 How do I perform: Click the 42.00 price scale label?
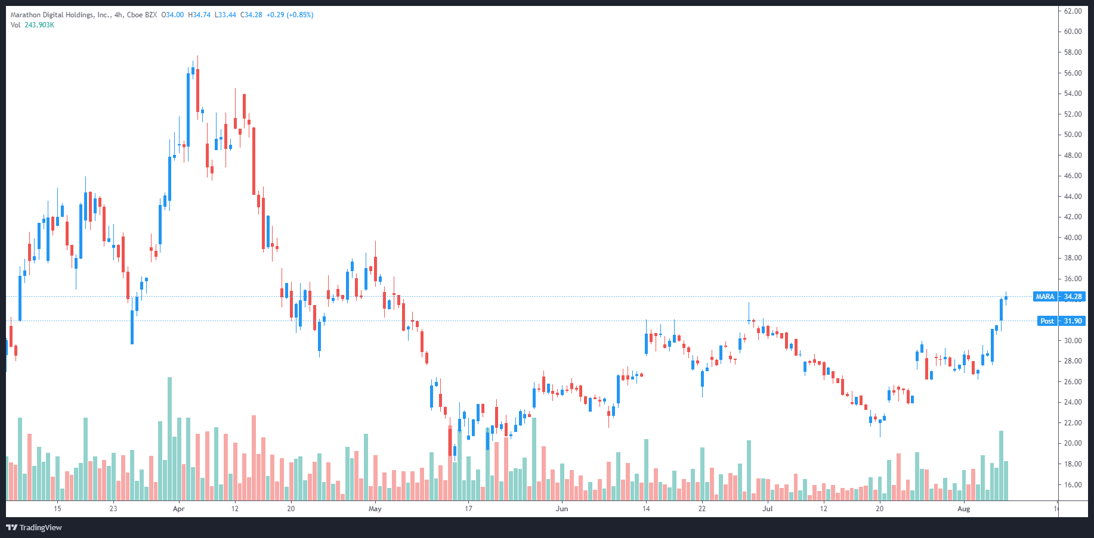pos(1073,217)
